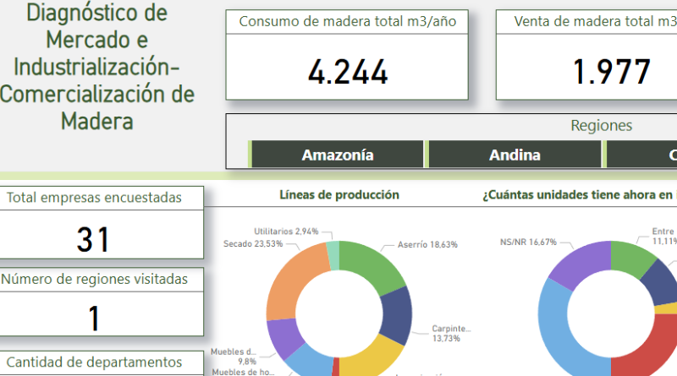Click the Líneas de producción chart title

pos(339,195)
